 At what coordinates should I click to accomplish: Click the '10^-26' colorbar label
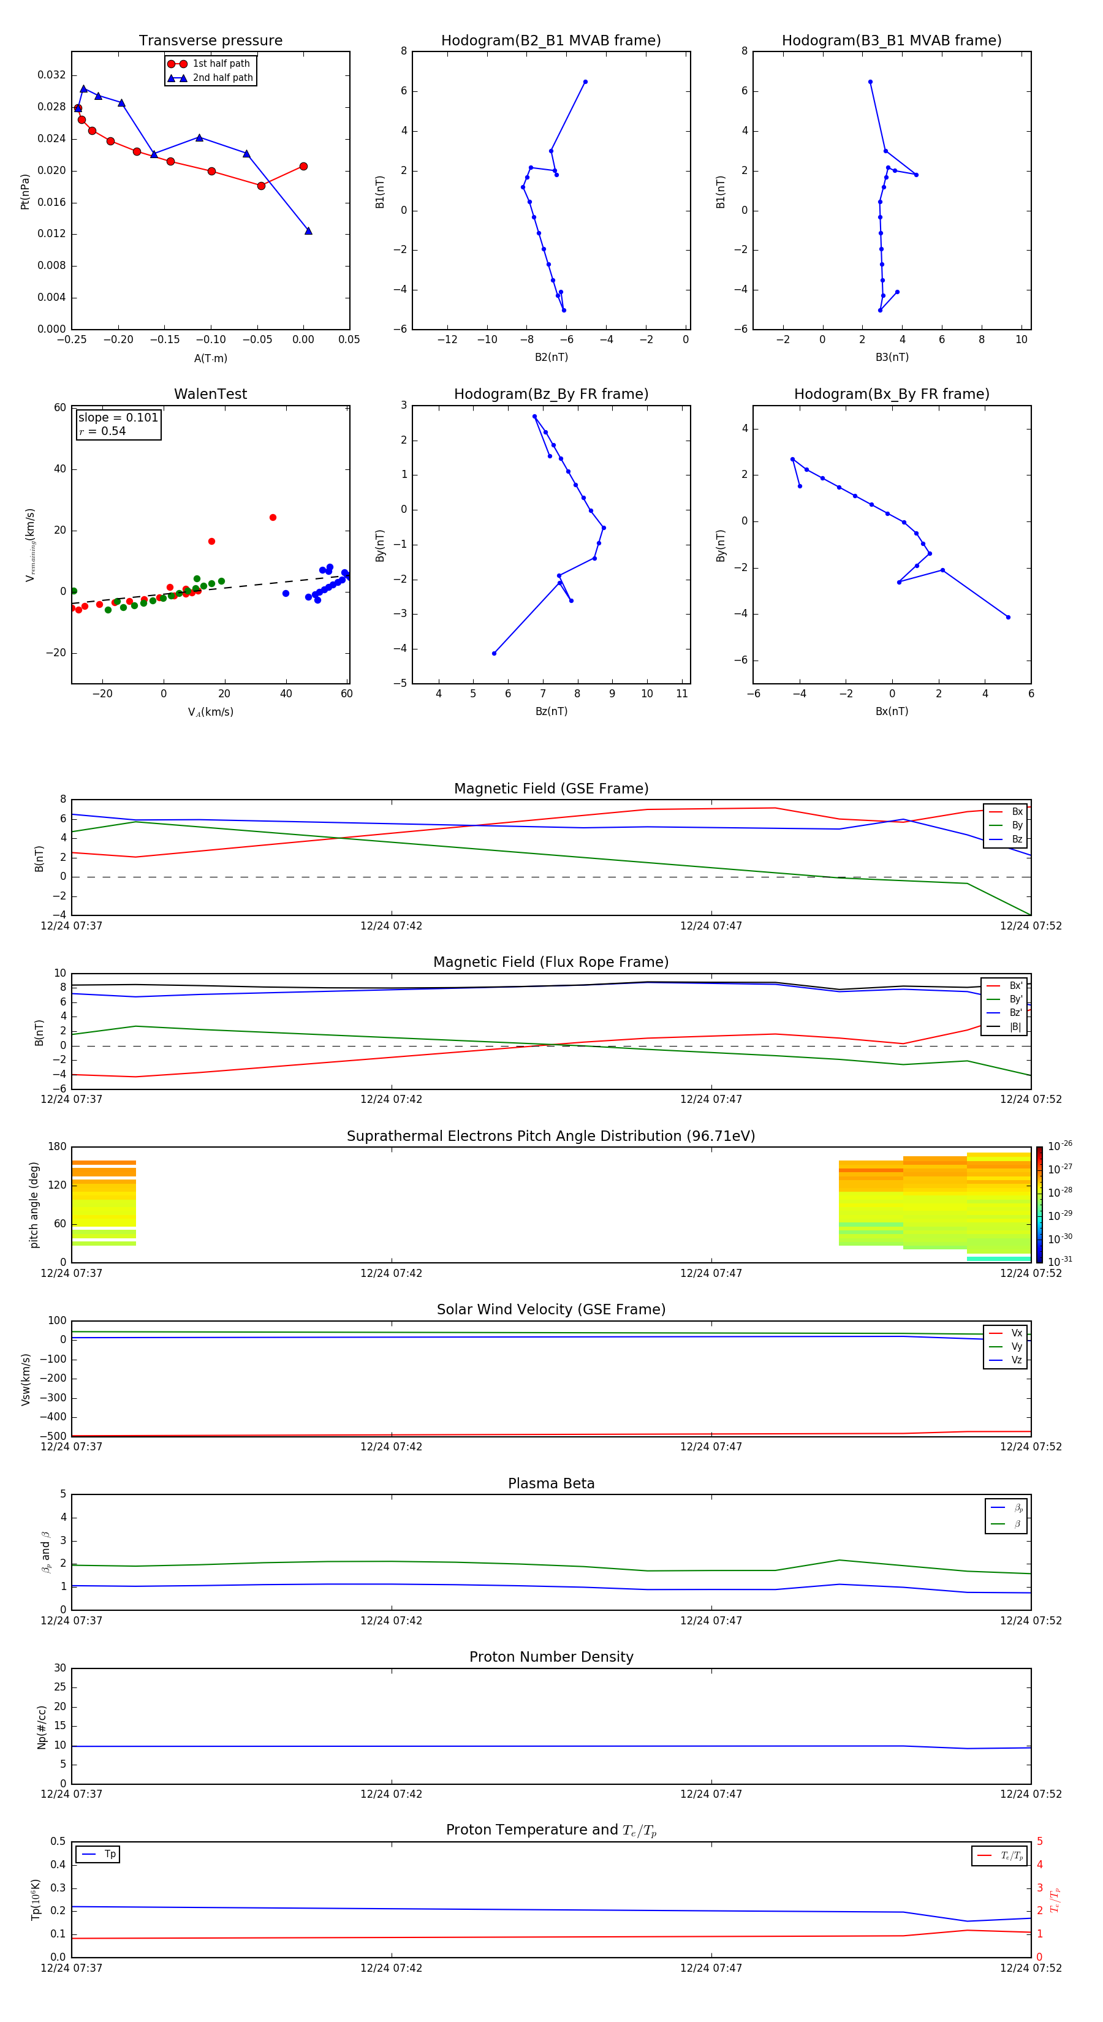click(1059, 1146)
